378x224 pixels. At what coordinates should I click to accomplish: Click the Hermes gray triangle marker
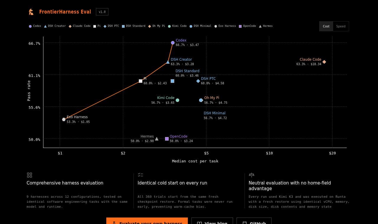[x=157, y=139]
